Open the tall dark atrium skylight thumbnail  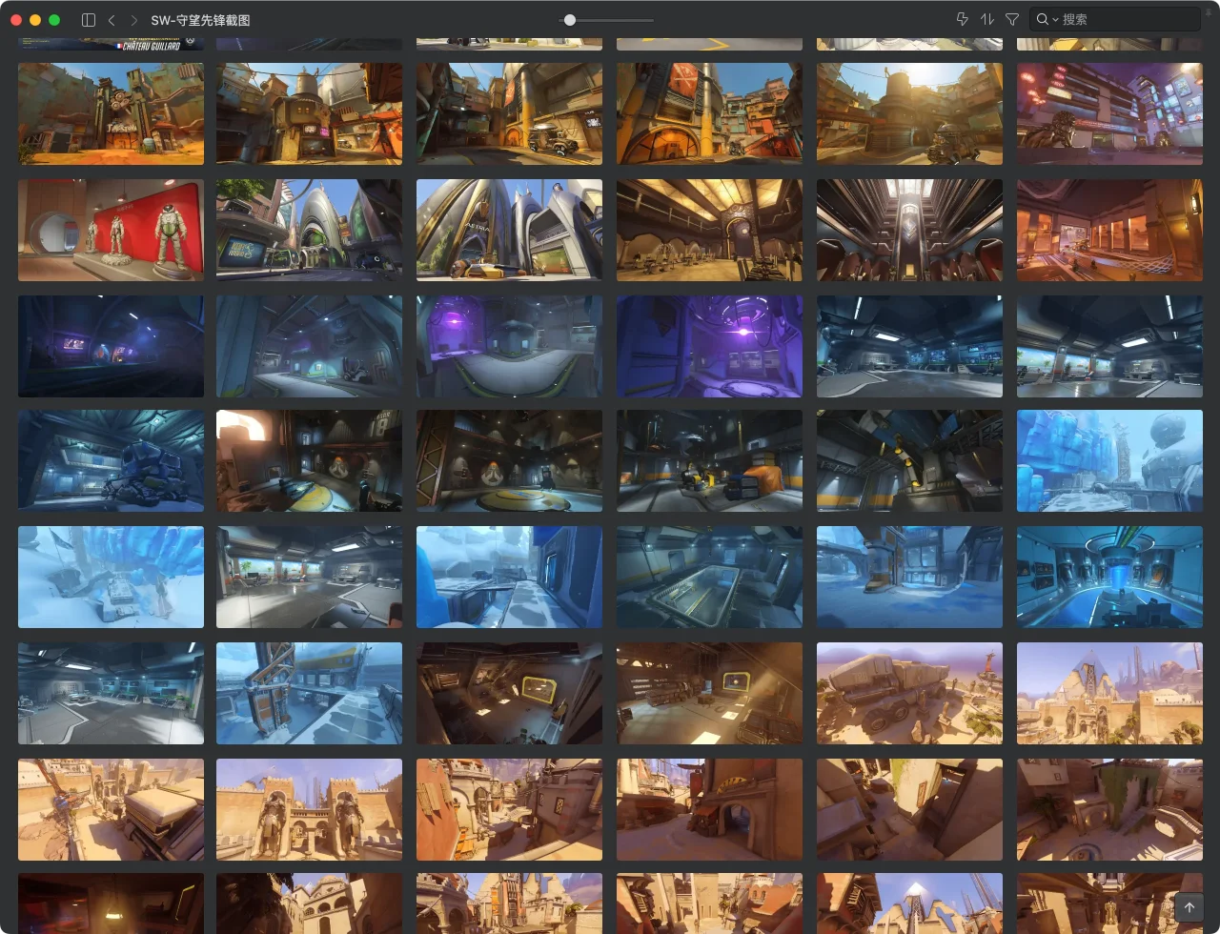909,230
